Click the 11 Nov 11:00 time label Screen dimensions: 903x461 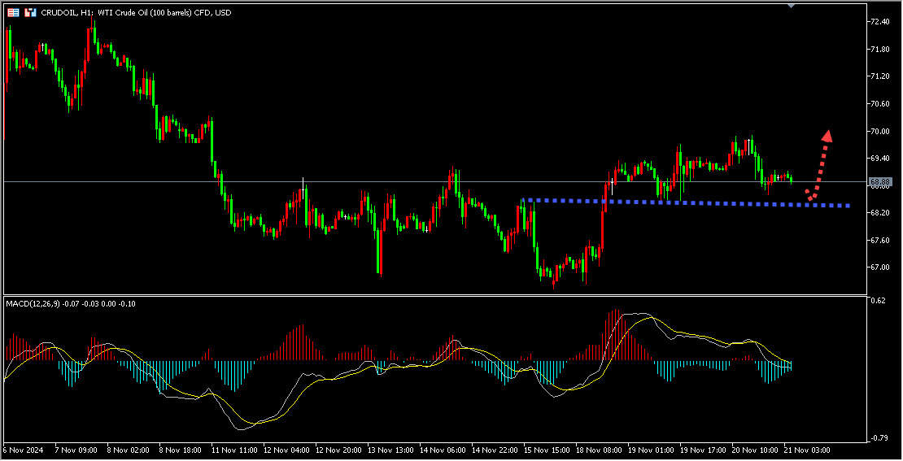[233, 450]
